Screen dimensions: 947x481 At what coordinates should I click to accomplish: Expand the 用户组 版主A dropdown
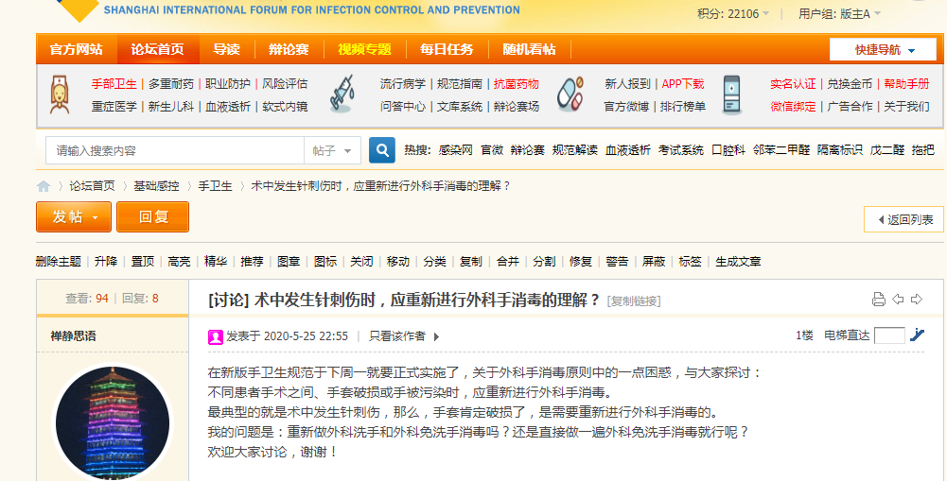tap(877, 13)
